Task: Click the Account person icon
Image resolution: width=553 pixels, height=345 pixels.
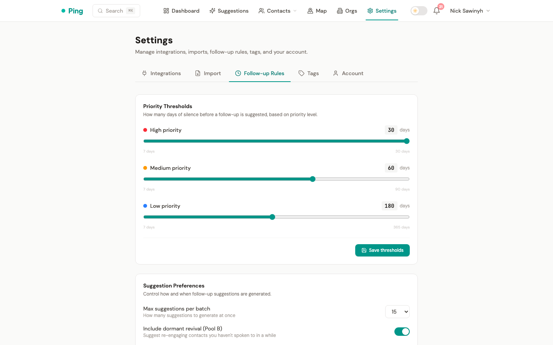Action: pos(336,73)
